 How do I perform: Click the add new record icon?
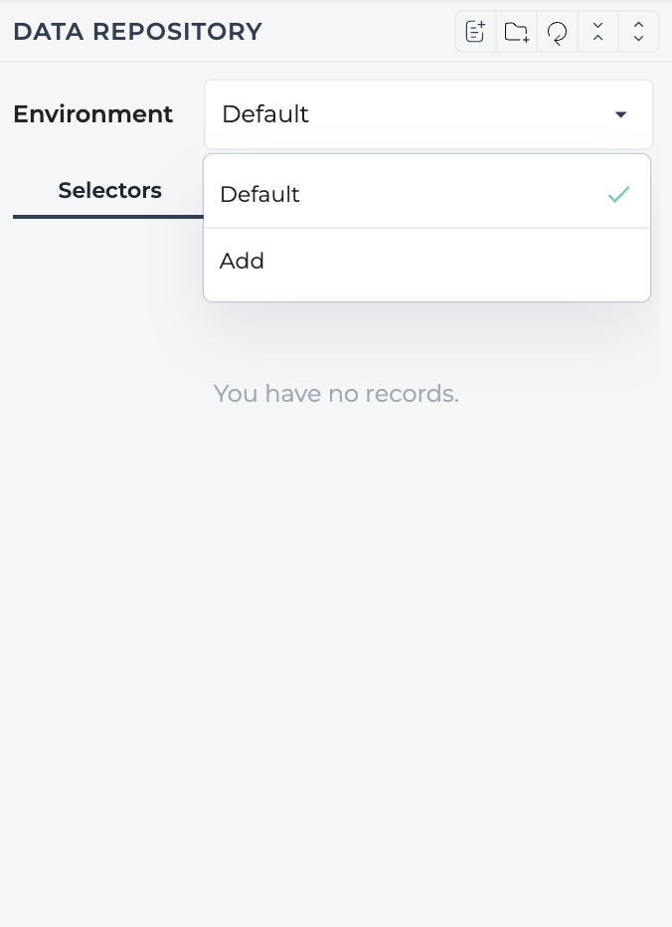pyautogui.click(x=476, y=32)
